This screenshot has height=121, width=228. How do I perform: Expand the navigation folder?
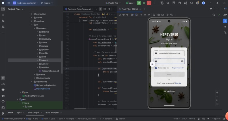[x=32, y=14]
